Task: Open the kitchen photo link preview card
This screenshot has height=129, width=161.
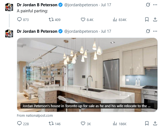Action: coord(87,75)
